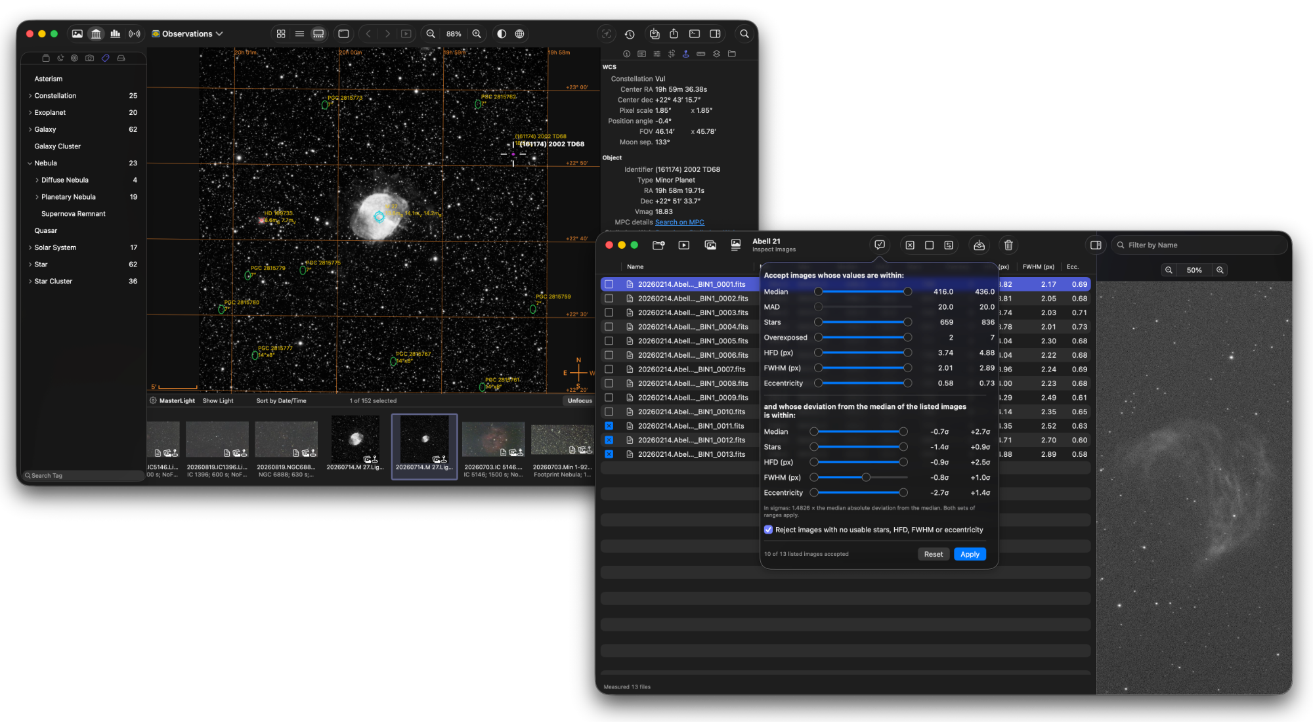Select the filmstrip view layout
The width and height of the screenshot is (1313, 722).
tap(318, 33)
